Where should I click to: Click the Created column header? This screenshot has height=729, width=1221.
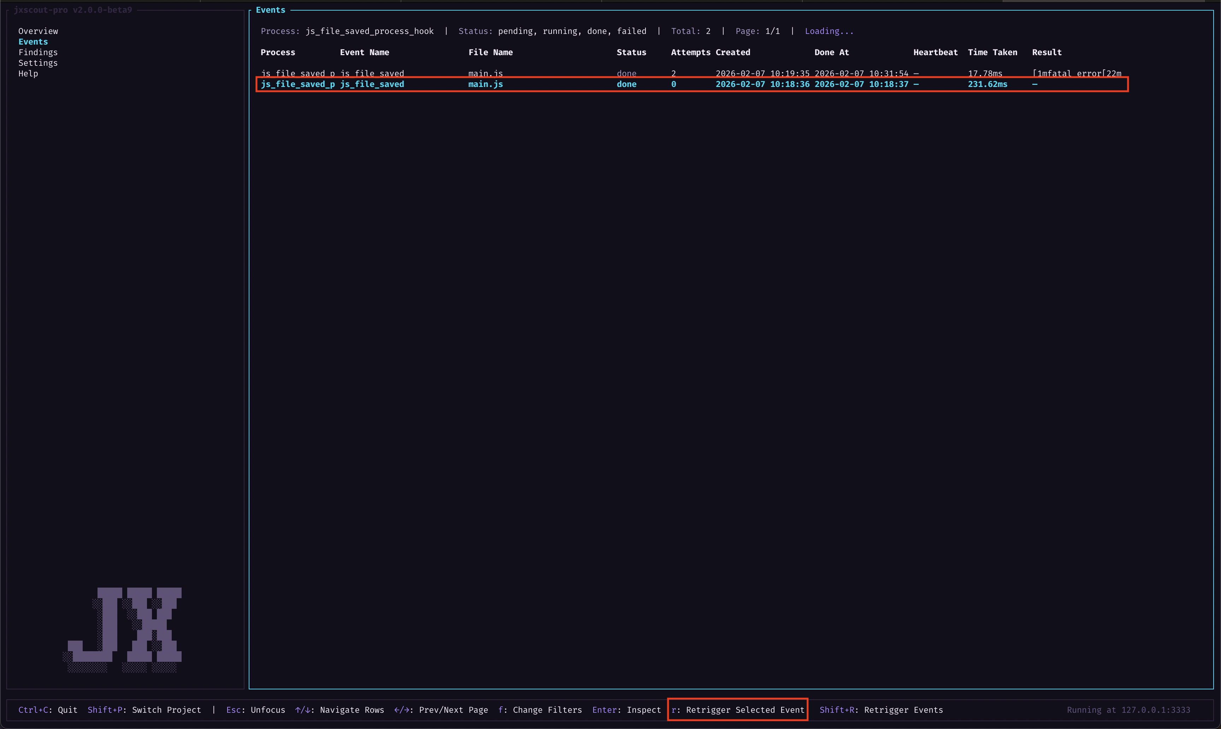[733, 52]
